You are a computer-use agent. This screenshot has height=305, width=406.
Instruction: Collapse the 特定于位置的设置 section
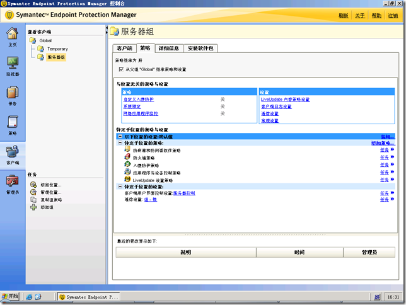click(x=120, y=187)
